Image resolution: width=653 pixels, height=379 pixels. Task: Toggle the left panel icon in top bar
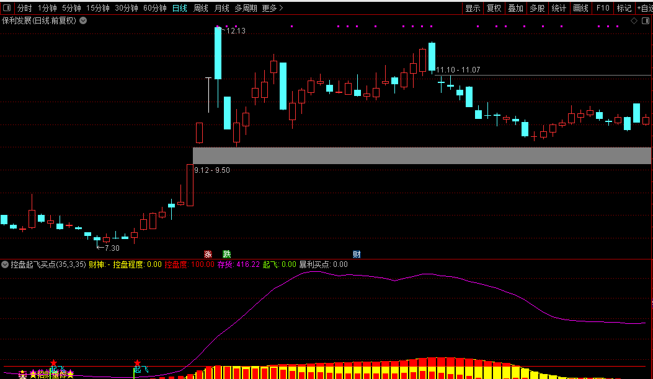(x=7, y=8)
